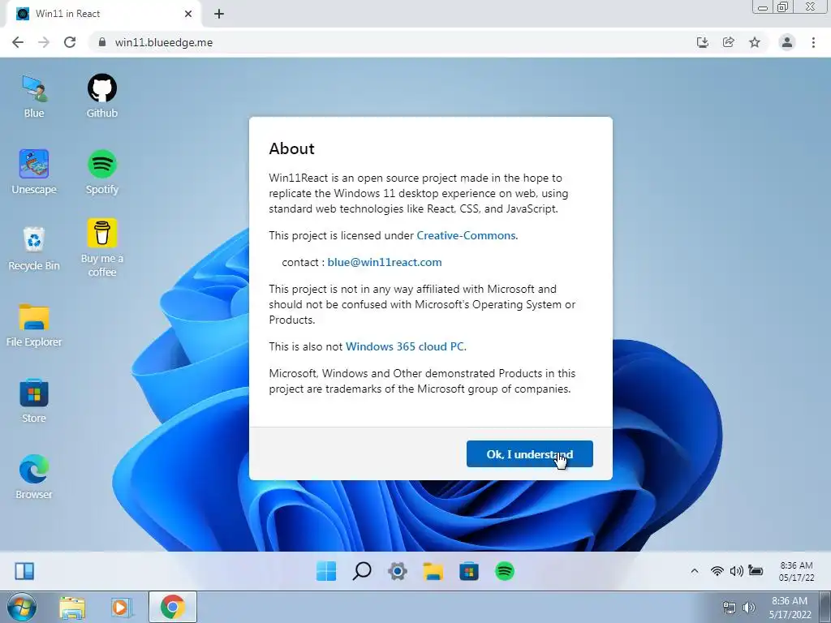Viewport: 831px width, 623px height.
Task: Open File Explorer desktop icon
Action: (x=34, y=325)
